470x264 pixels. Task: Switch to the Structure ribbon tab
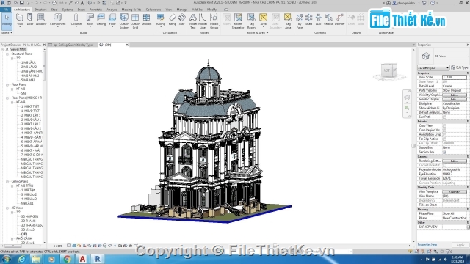tap(40, 10)
